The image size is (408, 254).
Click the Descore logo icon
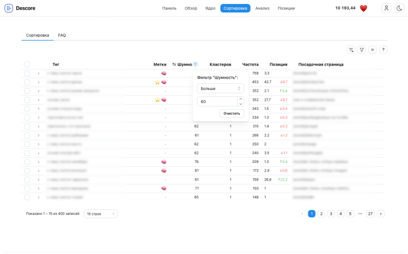click(8, 8)
